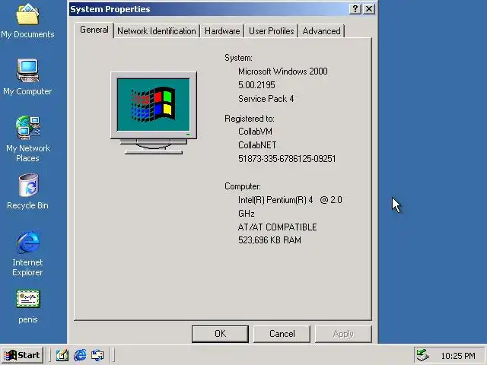Click the 'Service Pack 4' text

coord(266,99)
